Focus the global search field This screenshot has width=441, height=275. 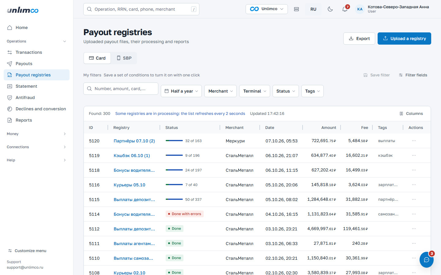coord(141,9)
